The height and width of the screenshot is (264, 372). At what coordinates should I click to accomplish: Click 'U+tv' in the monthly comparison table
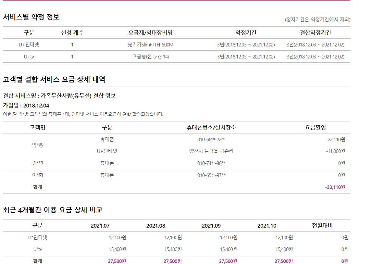point(37,249)
